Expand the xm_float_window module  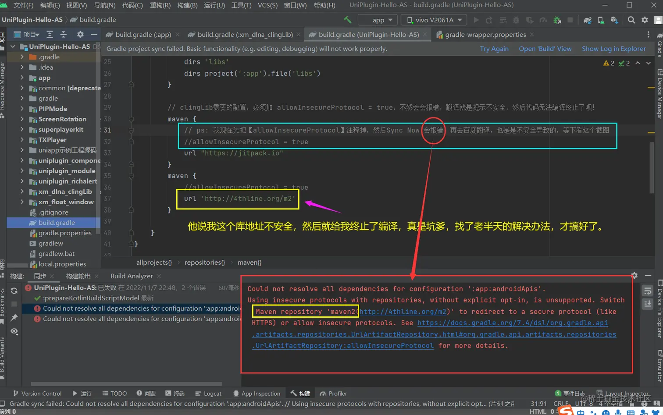tap(22, 202)
